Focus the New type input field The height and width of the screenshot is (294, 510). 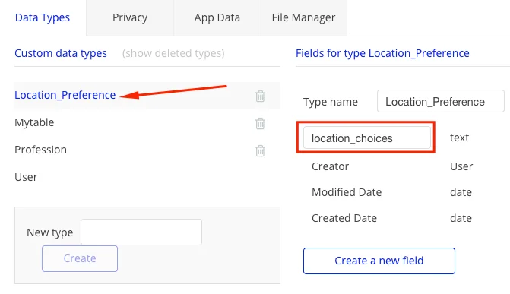point(141,232)
